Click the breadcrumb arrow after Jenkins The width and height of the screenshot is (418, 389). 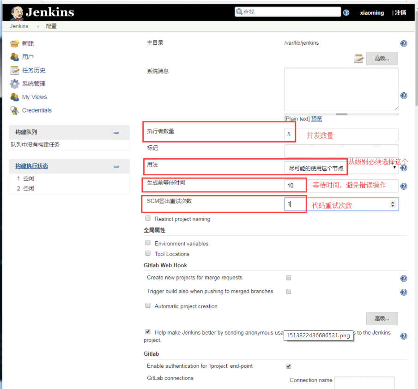(x=38, y=26)
